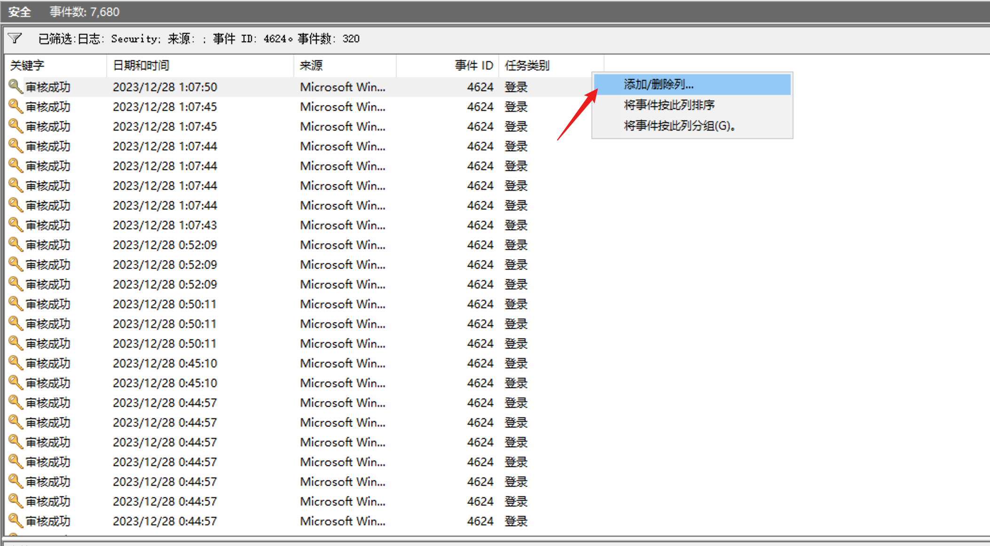Click the filter text 已筛选 summary bar
Viewport: 990px width, 546px height.
(x=197, y=39)
